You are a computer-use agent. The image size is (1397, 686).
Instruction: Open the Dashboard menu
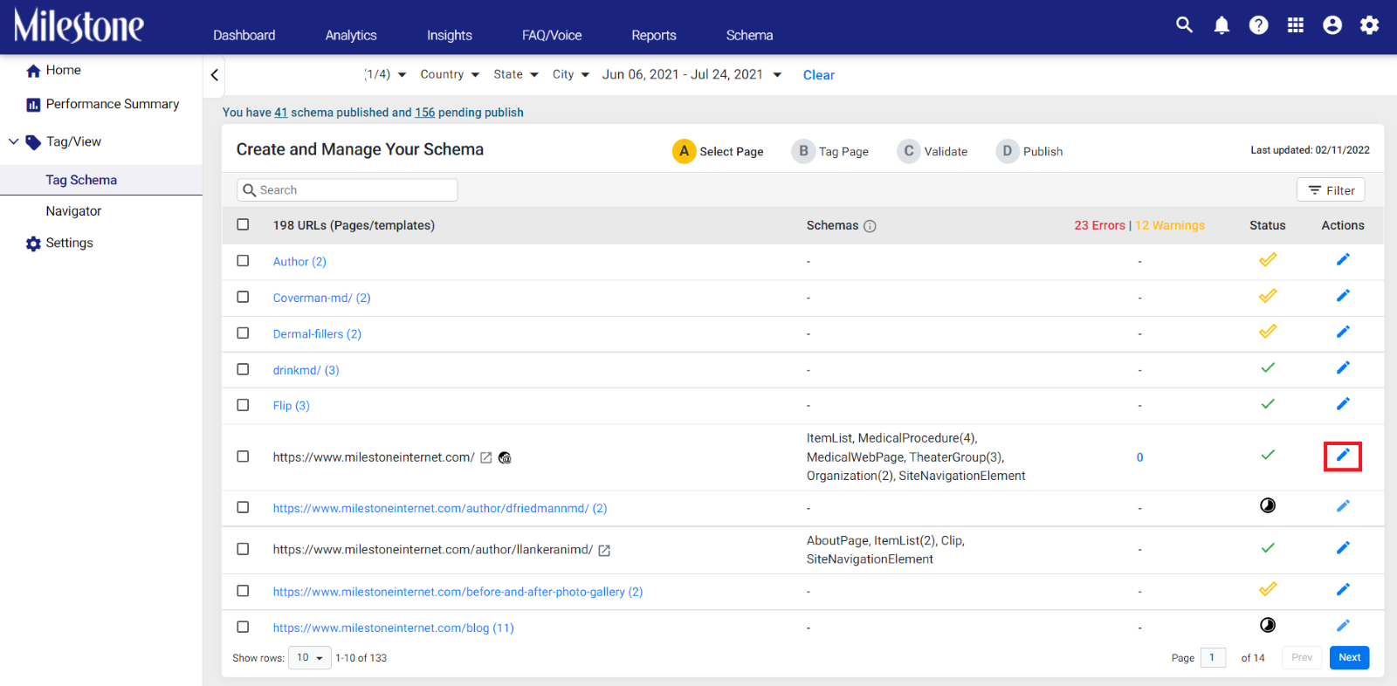[x=244, y=36]
